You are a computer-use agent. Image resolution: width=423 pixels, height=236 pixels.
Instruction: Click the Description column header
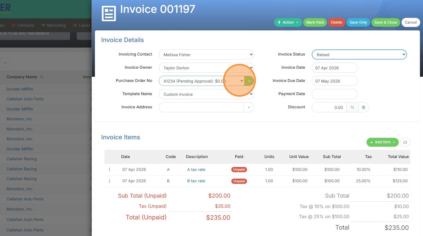coord(197,157)
